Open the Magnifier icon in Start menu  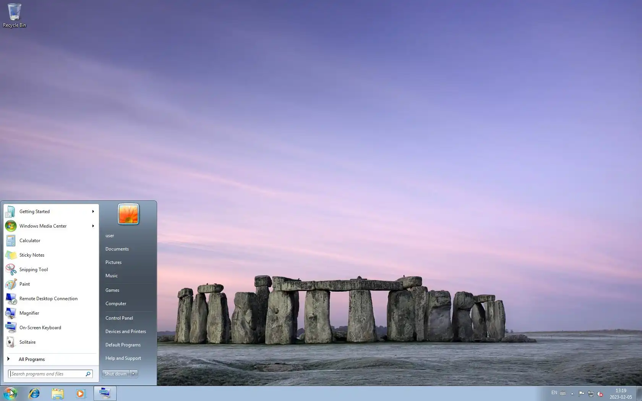pos(11,313)
